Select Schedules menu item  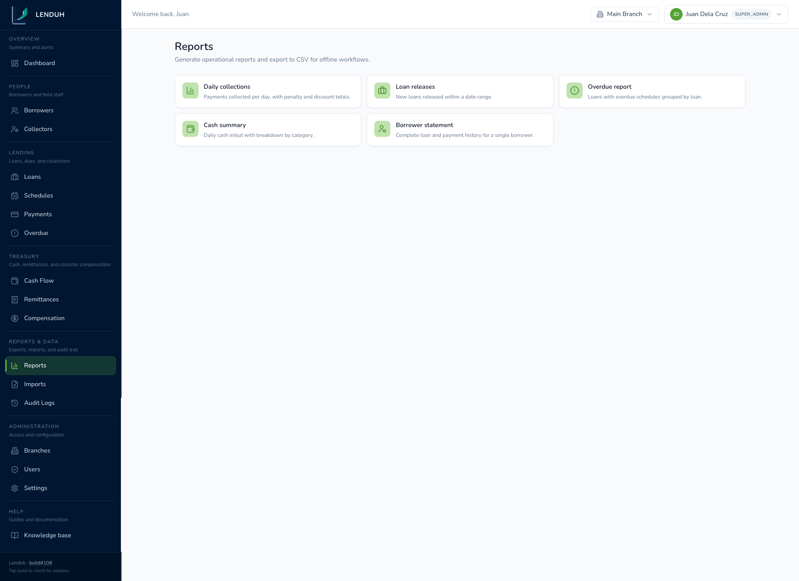click(61, 196)
